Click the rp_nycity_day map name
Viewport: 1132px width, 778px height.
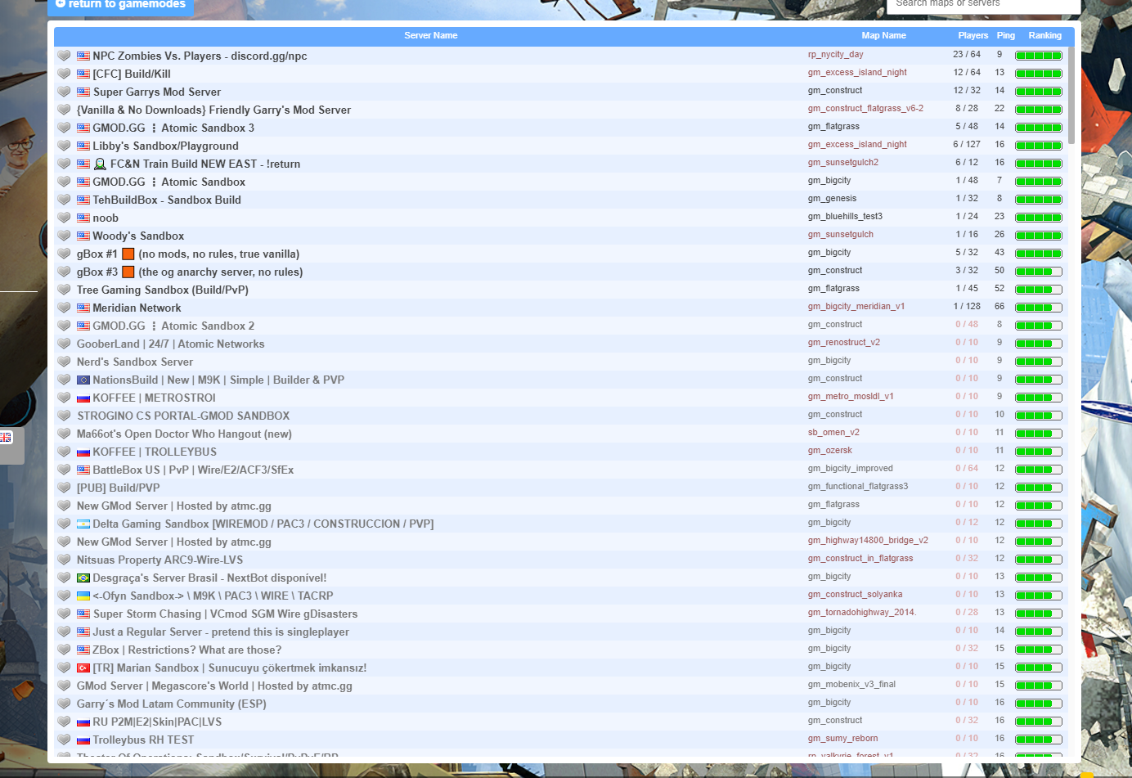point(836,55)
